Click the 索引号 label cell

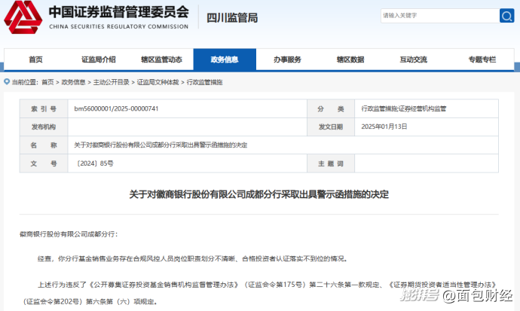pos(44,108)
